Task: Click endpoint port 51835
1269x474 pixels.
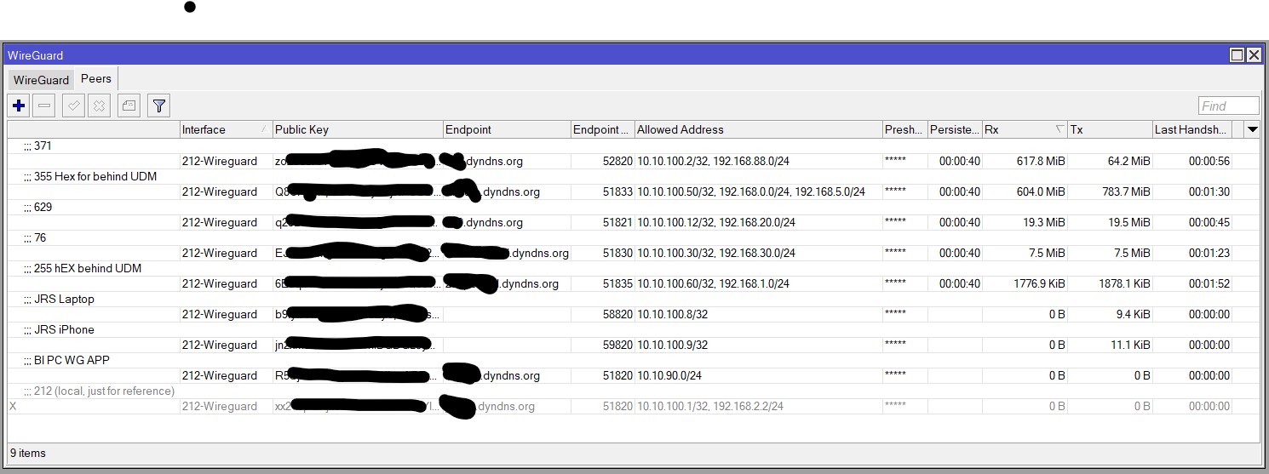Action: (x=617, y=283)
